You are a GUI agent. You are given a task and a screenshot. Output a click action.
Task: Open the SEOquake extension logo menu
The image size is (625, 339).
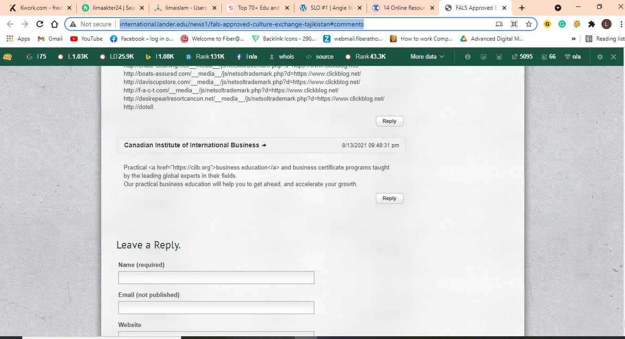6,56
